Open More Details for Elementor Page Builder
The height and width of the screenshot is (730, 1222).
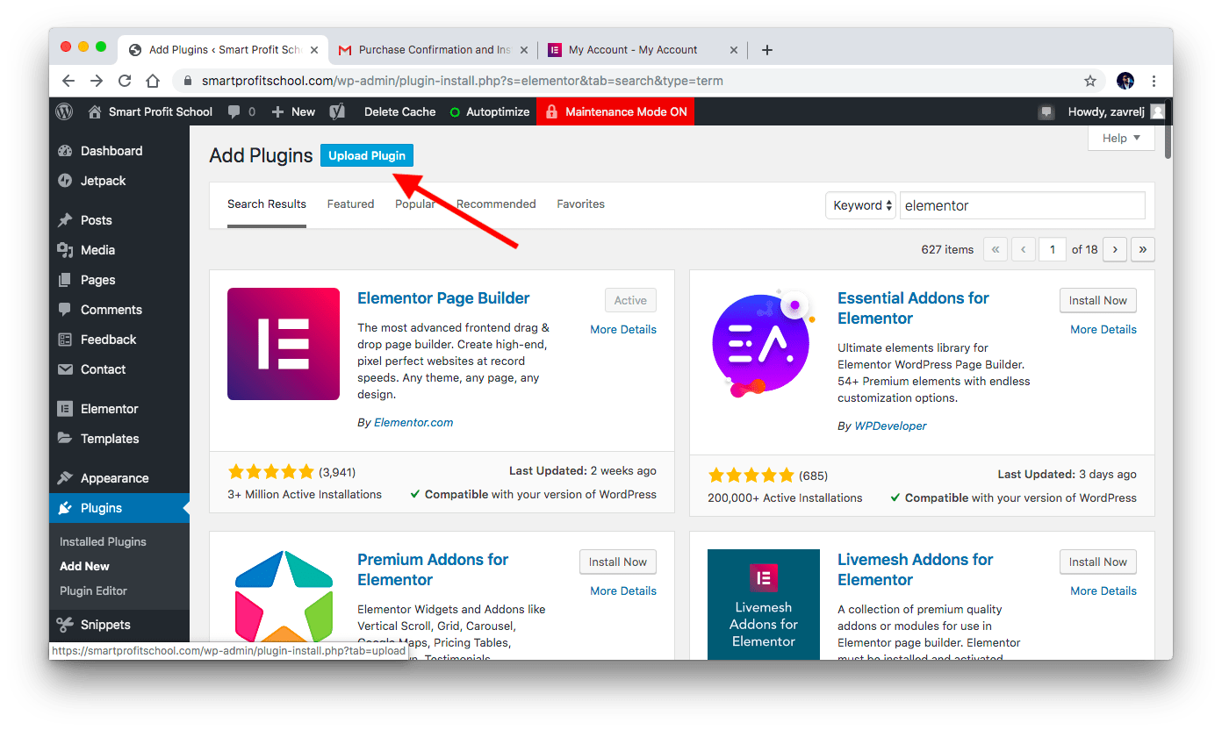[622, 328]
